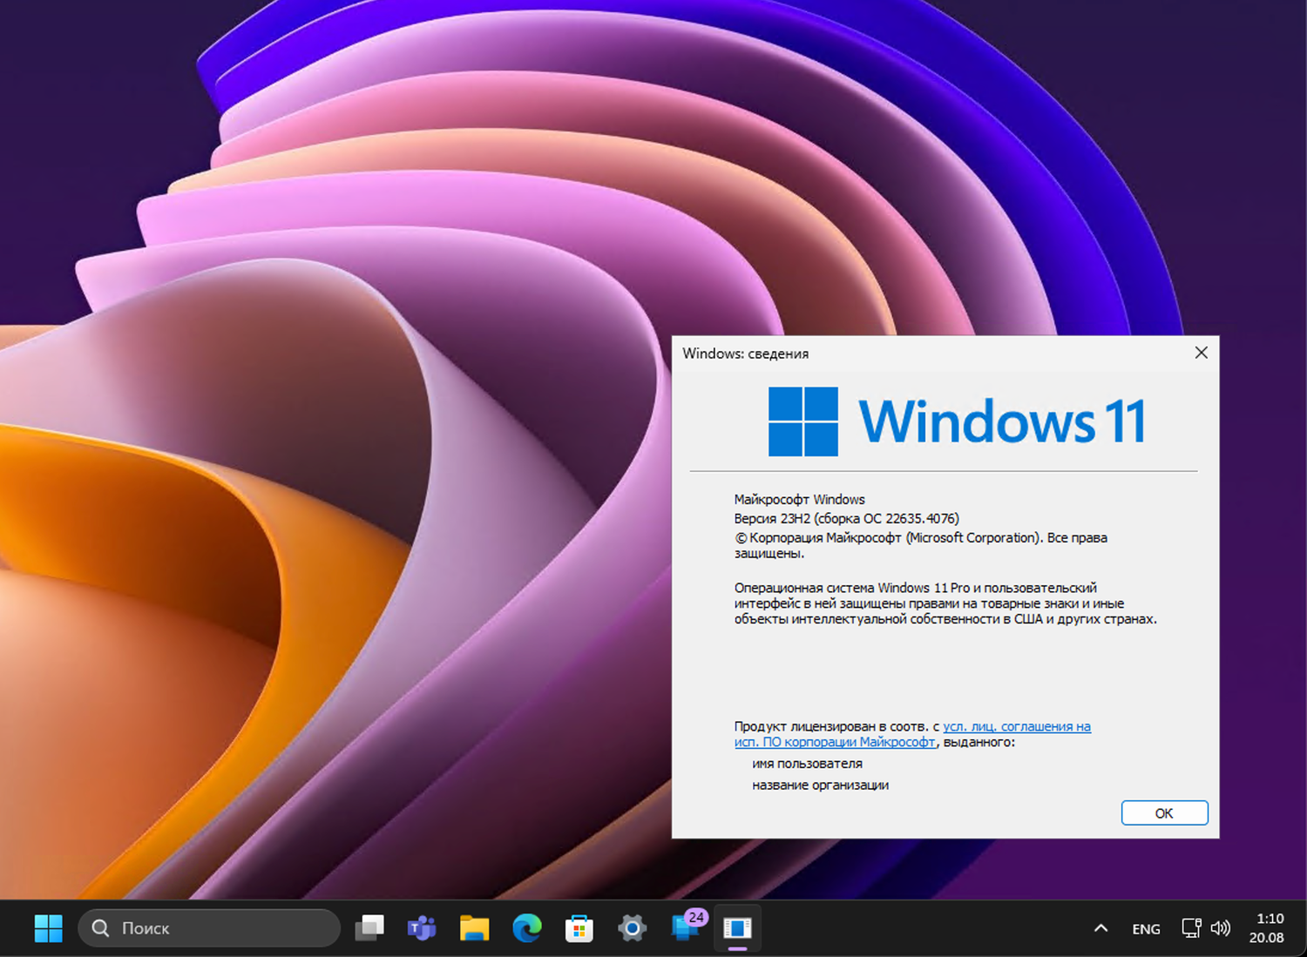Click OK to dismiss the Windows dialog
This screenshot has height=957, width=1307.
[1164, 812]
